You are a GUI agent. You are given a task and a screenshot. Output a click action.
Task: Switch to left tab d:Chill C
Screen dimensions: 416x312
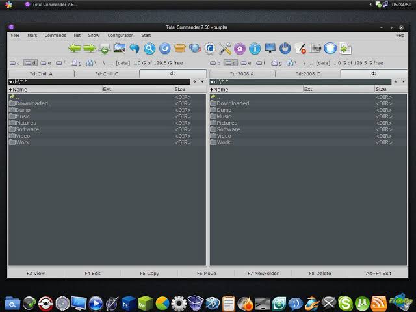pyautogui.click(x=107, y=73)
